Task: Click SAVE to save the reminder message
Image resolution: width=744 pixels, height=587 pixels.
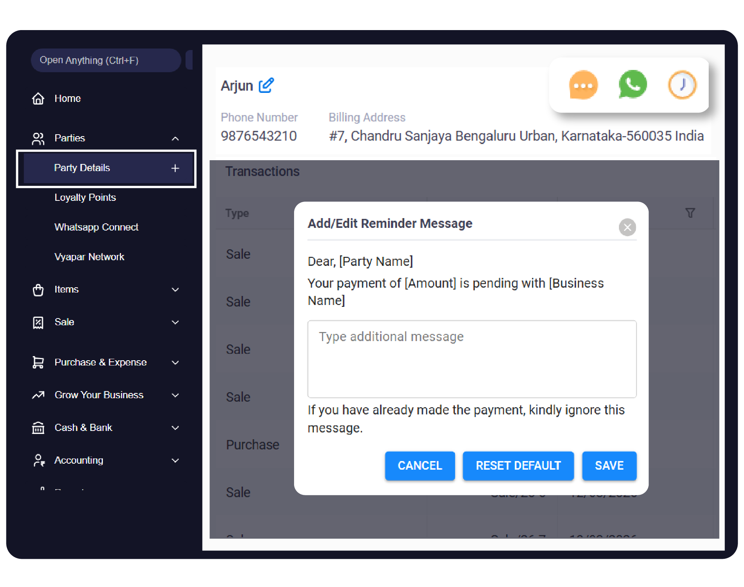Action: click(609, 466)
